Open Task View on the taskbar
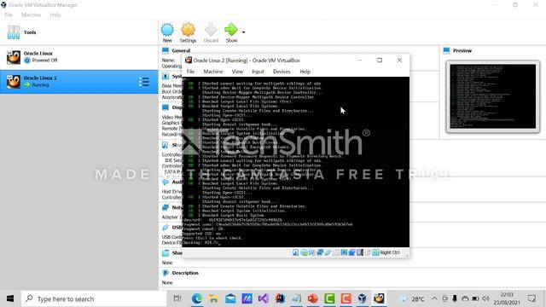 pyautogui.click(x=177, y=298)
